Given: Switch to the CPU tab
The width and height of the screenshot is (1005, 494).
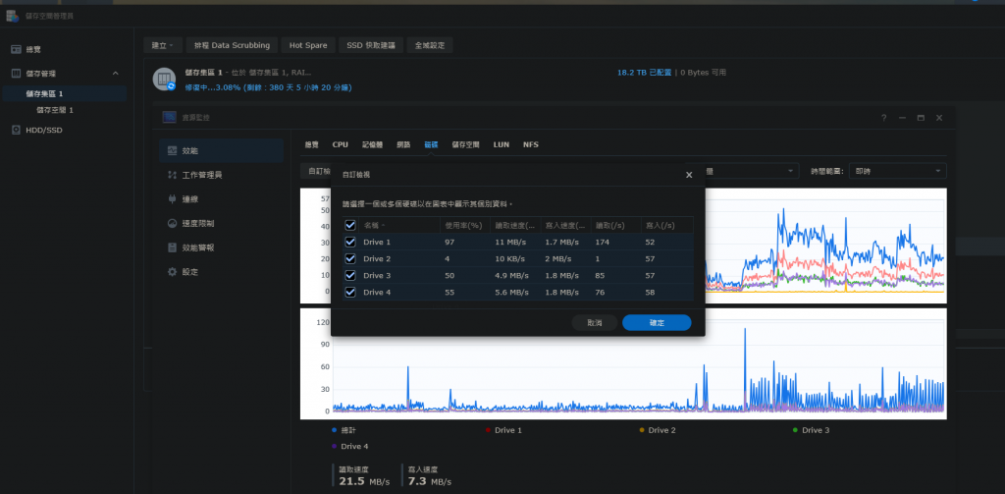Looking at the screenshot, I should [x=341, y=145].
